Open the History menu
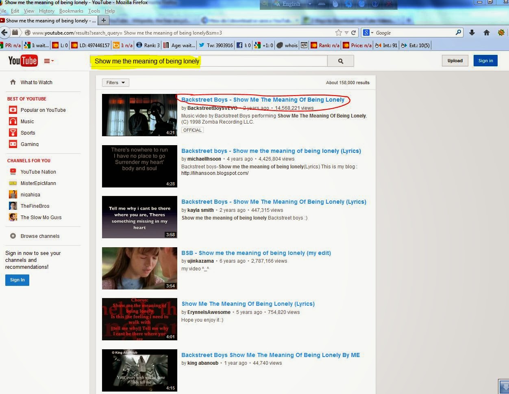 coord(47,11)
